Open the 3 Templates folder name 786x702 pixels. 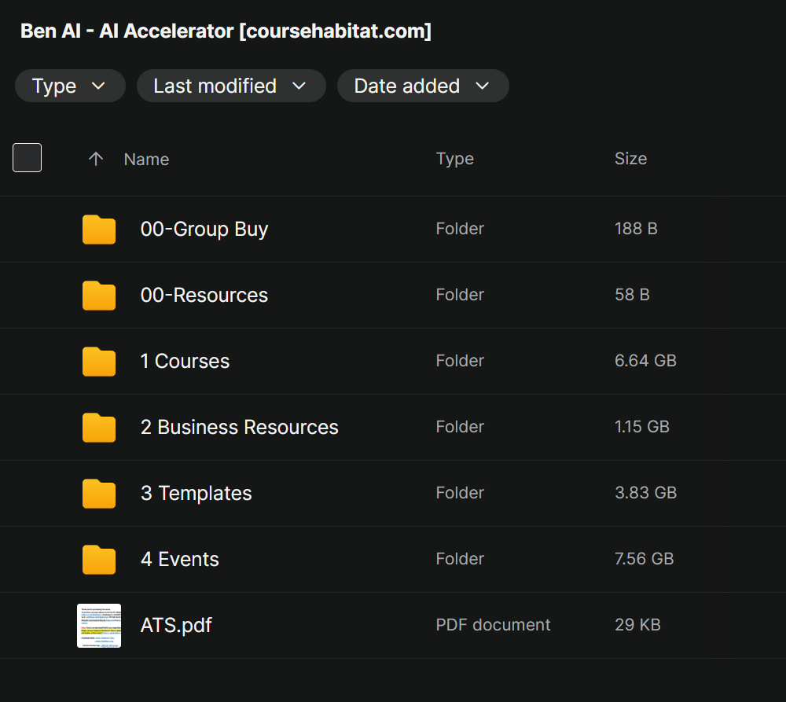[196, 494]
